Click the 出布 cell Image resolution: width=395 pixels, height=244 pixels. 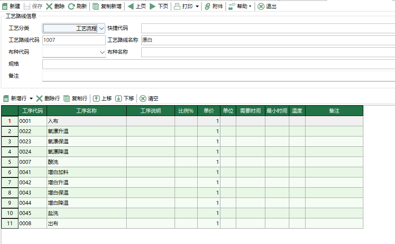pos(86,224)
